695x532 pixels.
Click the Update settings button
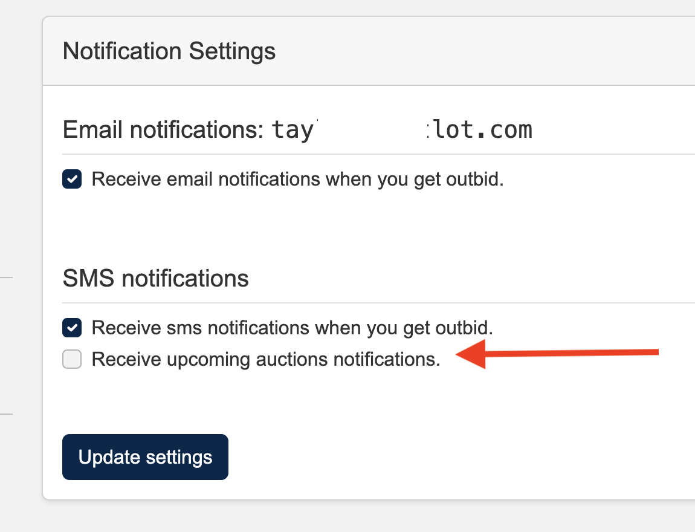pyautogui.click(x=145, y=457)
